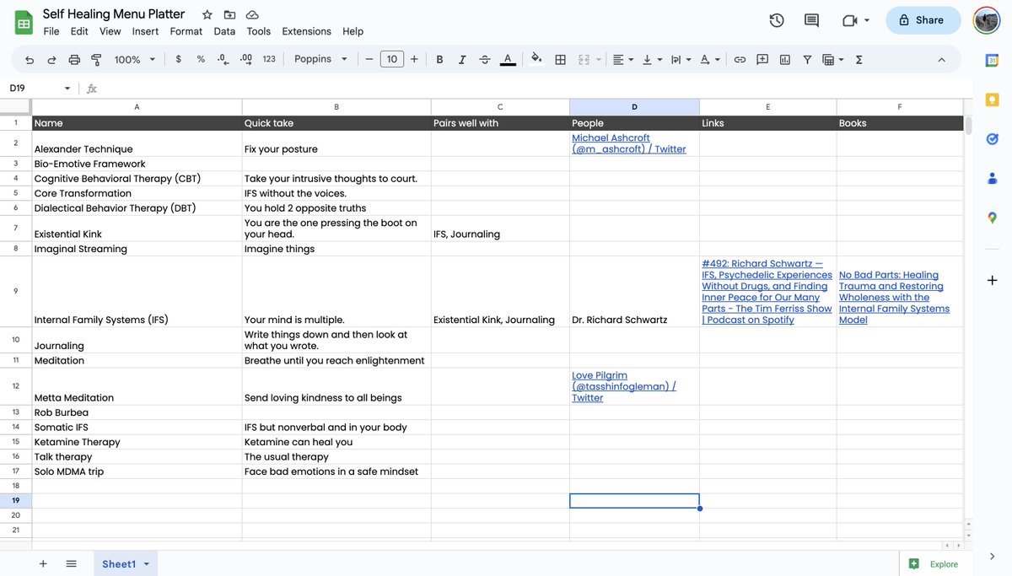Click the Redo icon in toolbar
This screenshot has width=1012, height=576.
coord(52,60)
